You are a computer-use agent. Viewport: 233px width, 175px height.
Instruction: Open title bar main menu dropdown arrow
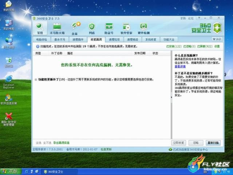(x=199, y=18)
